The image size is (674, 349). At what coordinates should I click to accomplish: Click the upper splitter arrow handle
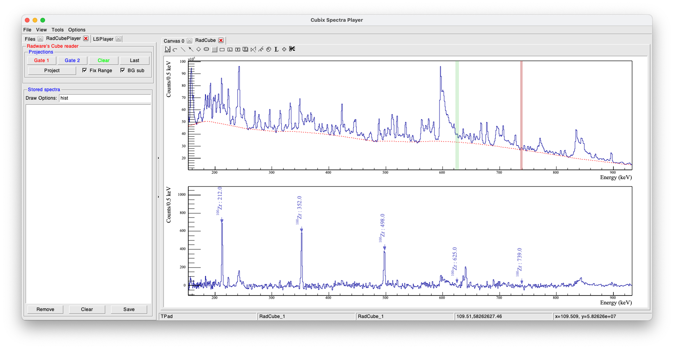[x=158, y=158]
